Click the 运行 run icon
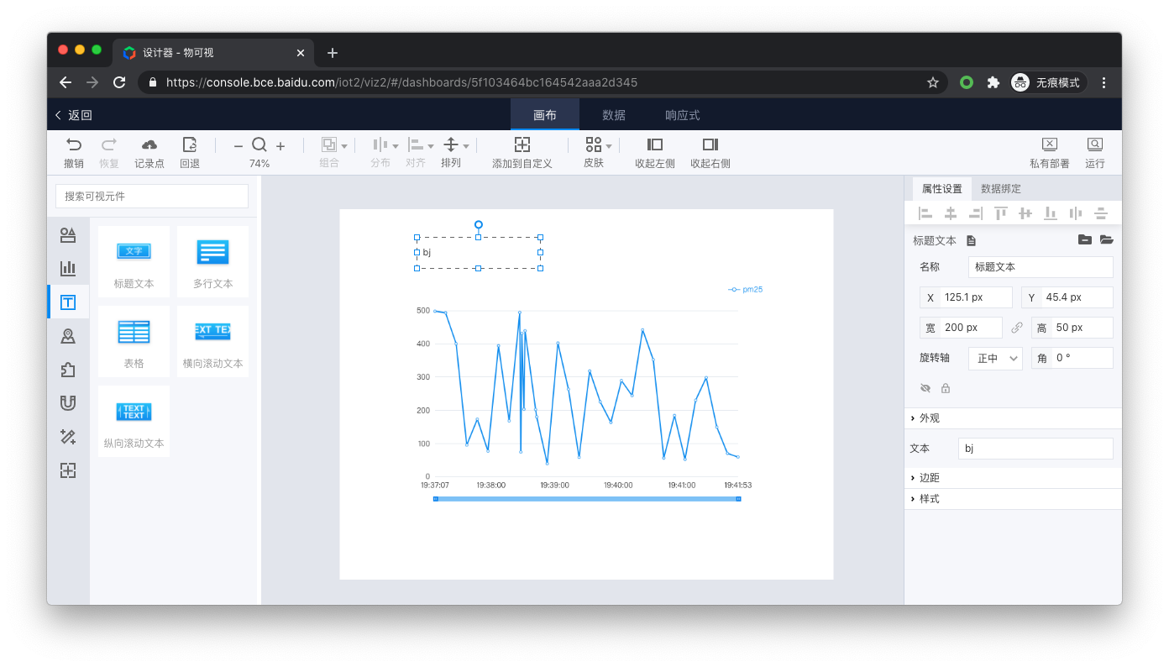This screenshot has height=667, width=1169. (x=1095, y=144)
